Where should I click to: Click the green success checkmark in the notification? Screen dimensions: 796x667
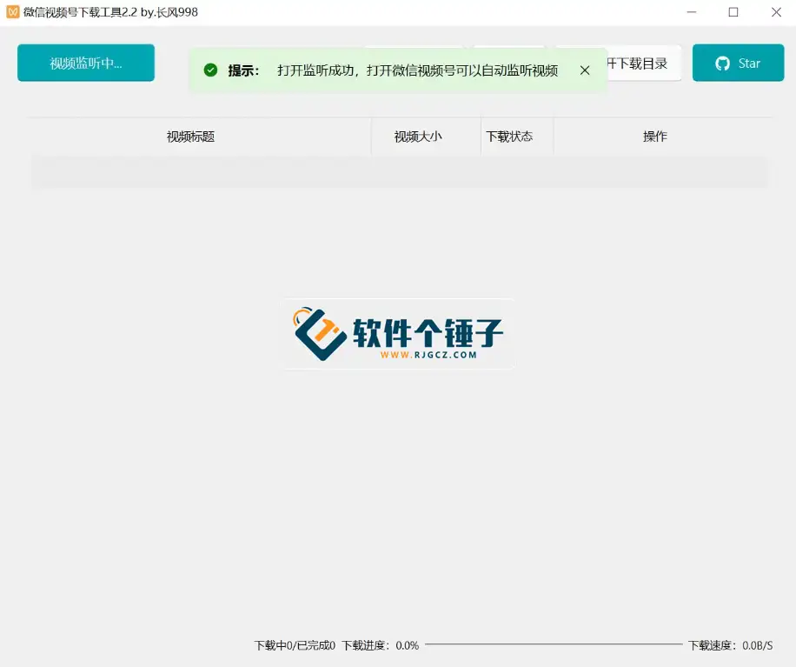210,69
